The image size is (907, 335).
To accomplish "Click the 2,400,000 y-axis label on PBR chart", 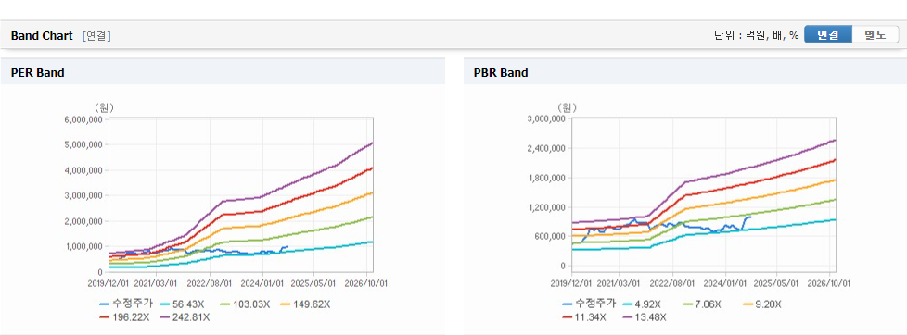I will (x=546, y=148).
